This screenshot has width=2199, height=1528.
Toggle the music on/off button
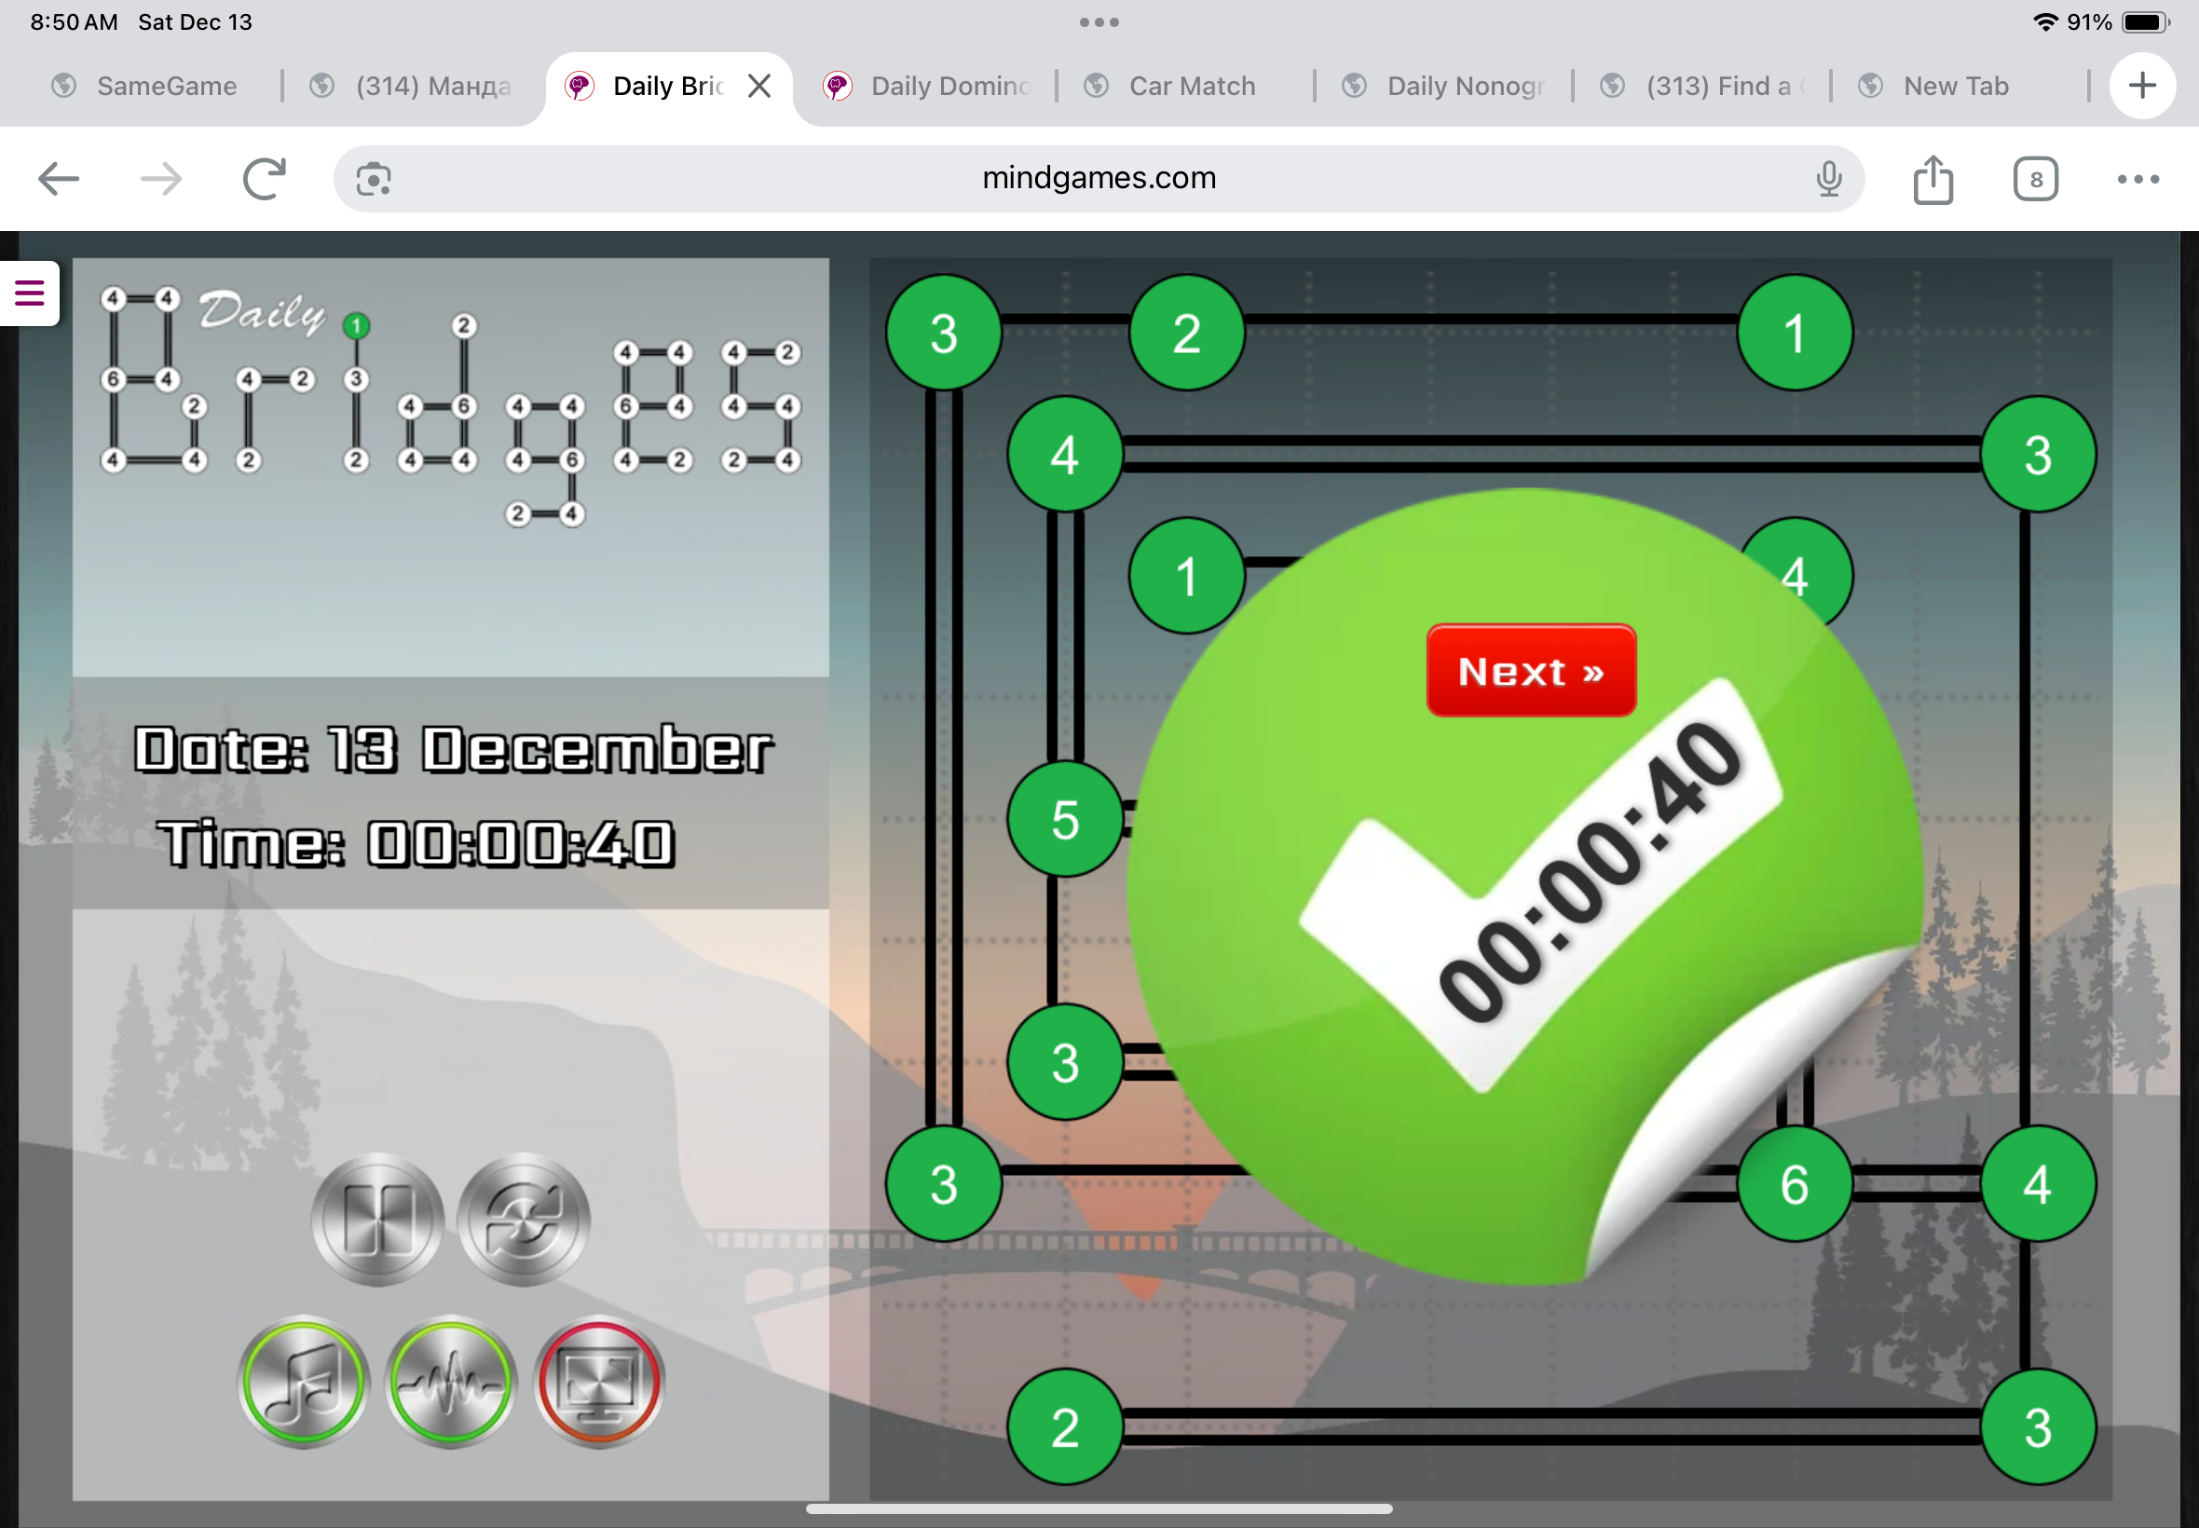coord(304,1382)
